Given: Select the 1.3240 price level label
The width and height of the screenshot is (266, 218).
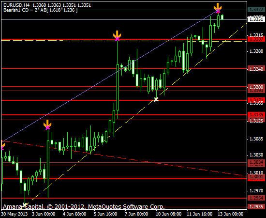Looking at the screenshot, I should point(256,69).
